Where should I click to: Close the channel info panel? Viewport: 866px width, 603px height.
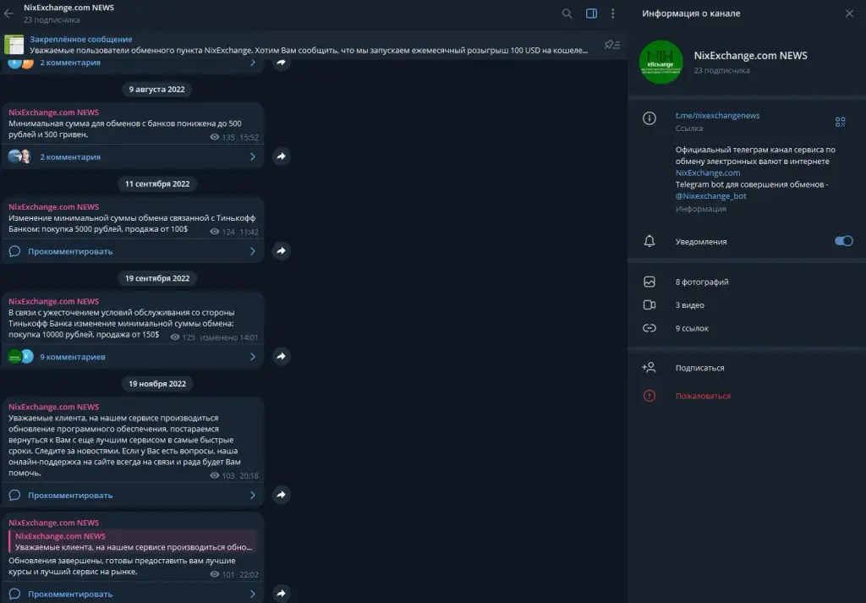(x=849, y=14)
